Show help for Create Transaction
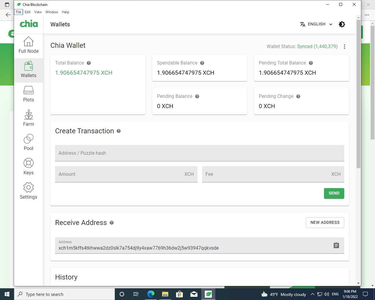The height and width of the screenshot is (300, 375). point(119,131)
